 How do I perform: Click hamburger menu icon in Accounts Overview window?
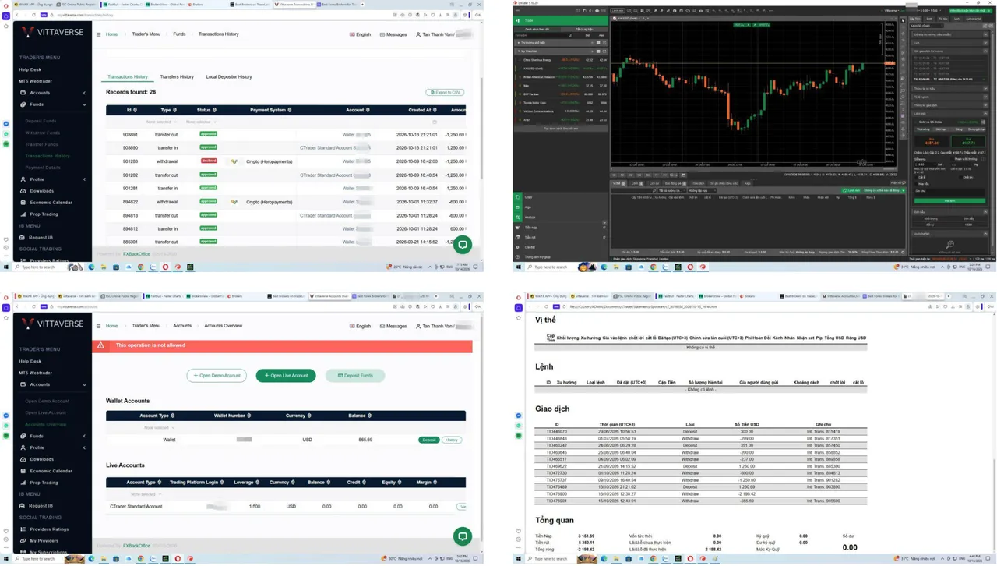point(99,326)
